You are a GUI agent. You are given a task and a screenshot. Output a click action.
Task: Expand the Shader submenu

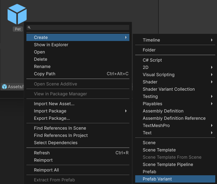pos(175,82)
